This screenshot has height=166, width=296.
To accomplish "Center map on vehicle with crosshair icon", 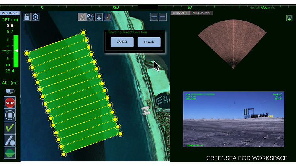I will click(35, 17).
